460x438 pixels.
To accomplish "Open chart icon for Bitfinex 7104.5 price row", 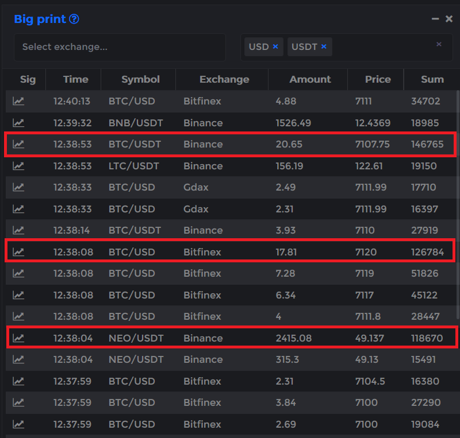I will pos(18,381).
